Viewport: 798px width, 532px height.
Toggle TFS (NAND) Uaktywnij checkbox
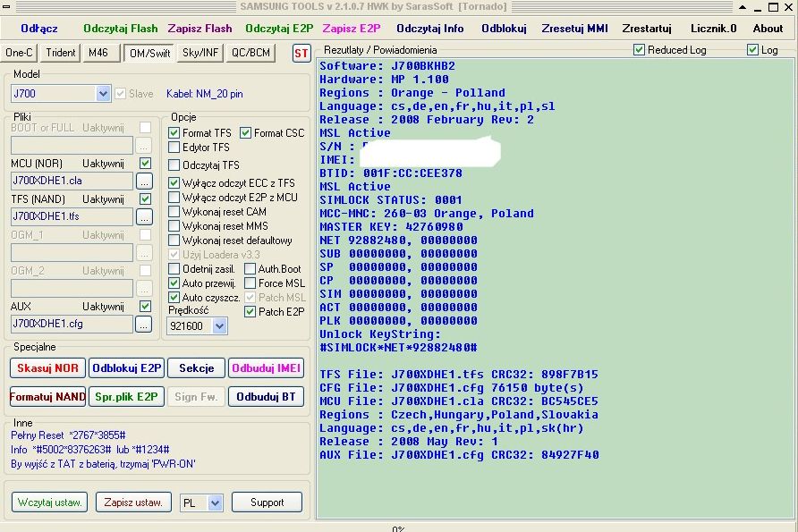(146, 198)
